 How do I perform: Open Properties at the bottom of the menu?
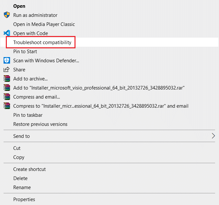point(24,199)
